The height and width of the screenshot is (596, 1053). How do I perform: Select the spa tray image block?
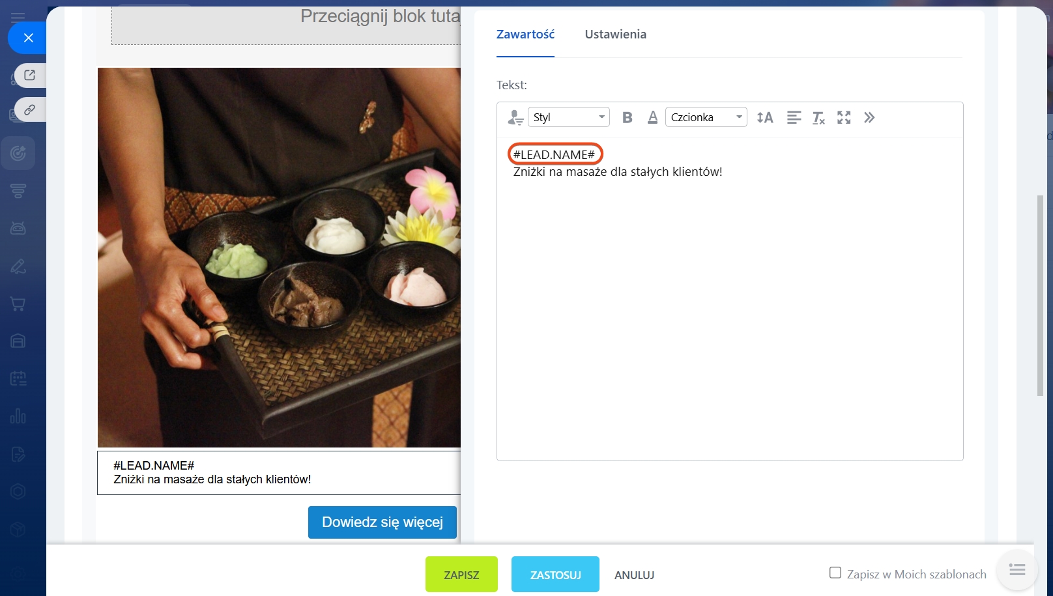(279, 257)
